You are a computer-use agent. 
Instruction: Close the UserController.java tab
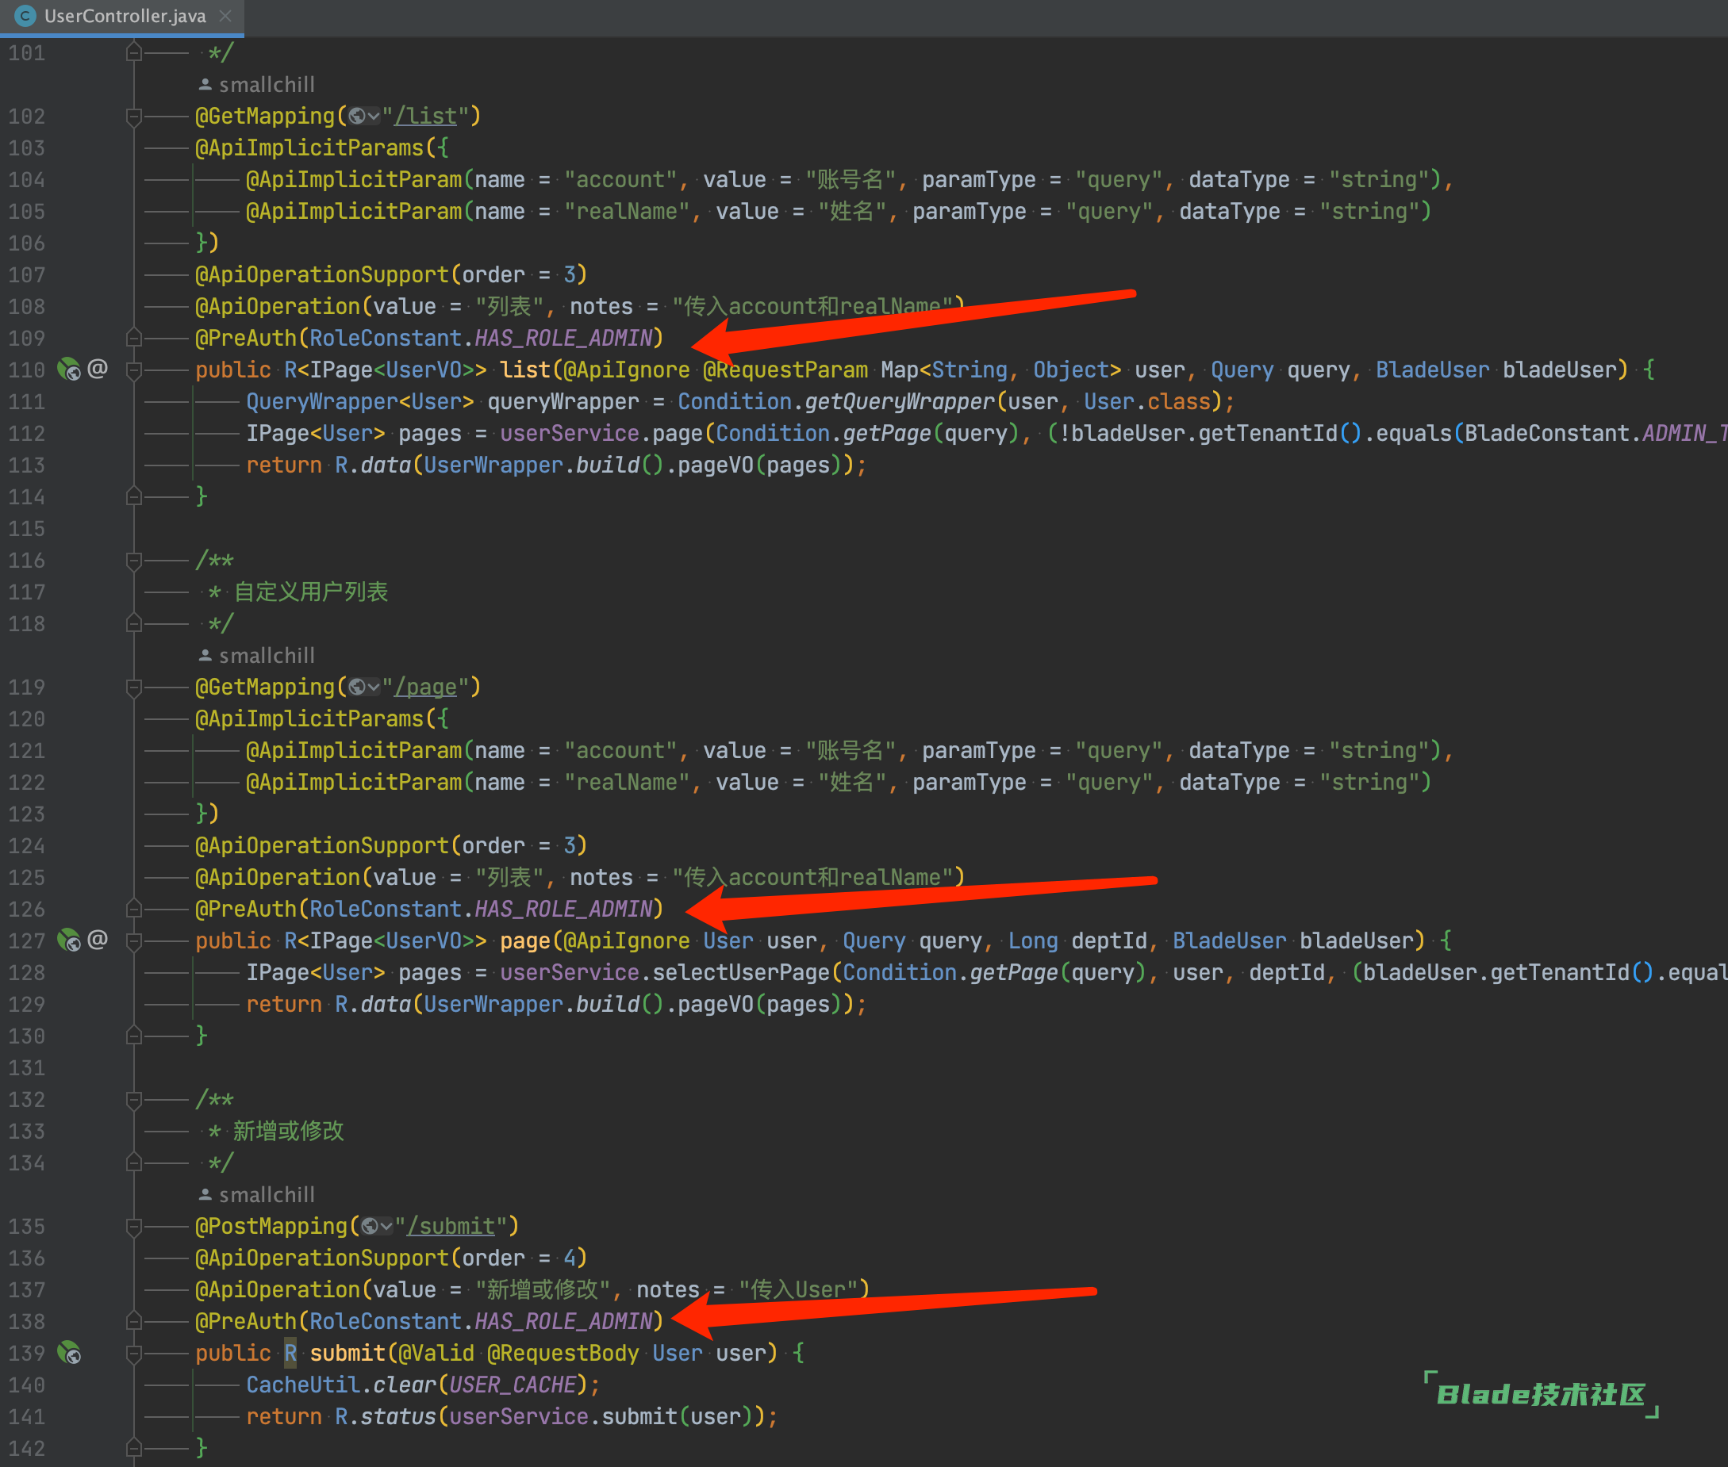tap(225, 16)
